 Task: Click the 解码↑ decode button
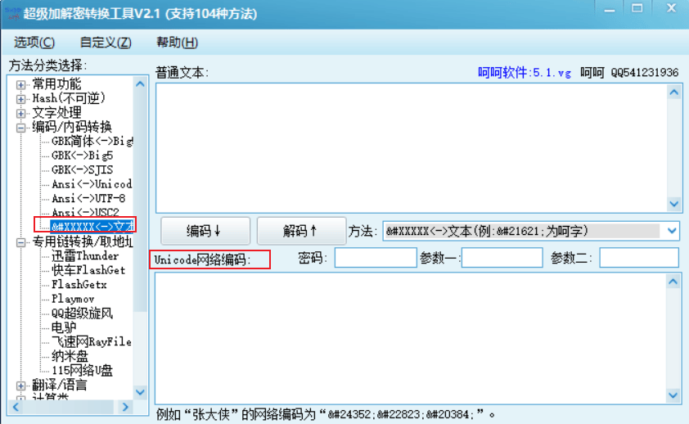(x=301, y=231)
